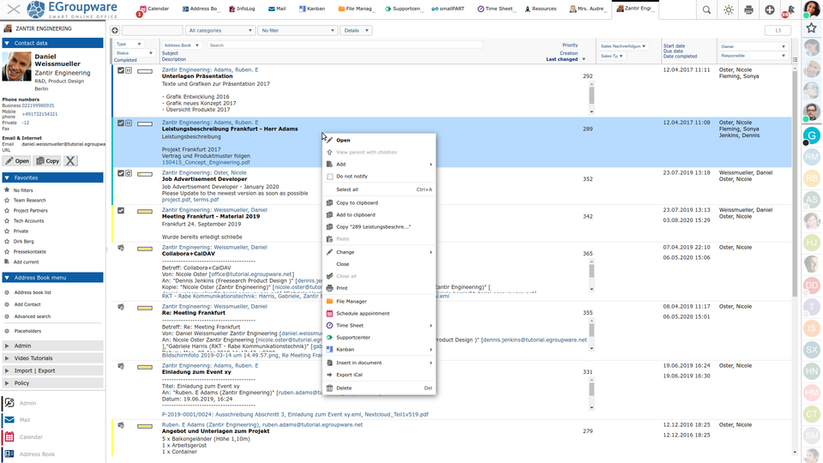Open the All categories dropdown

(220, 31)
